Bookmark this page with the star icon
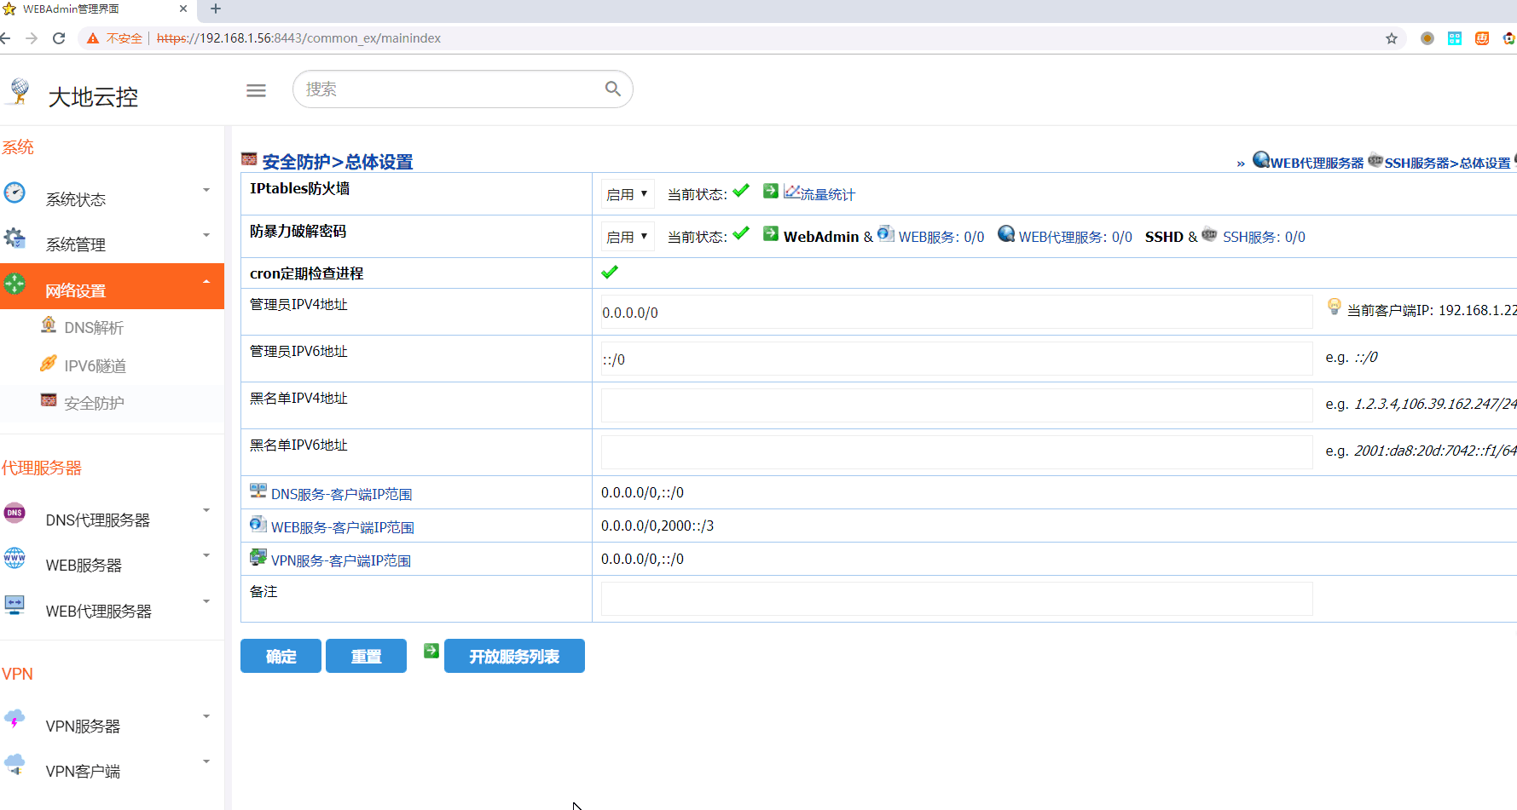 click(1392, 38)
